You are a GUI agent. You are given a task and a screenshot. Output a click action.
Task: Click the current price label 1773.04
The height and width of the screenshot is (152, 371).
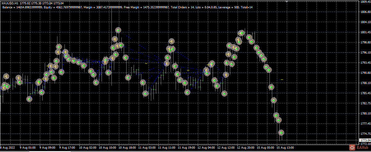point(365,140)
